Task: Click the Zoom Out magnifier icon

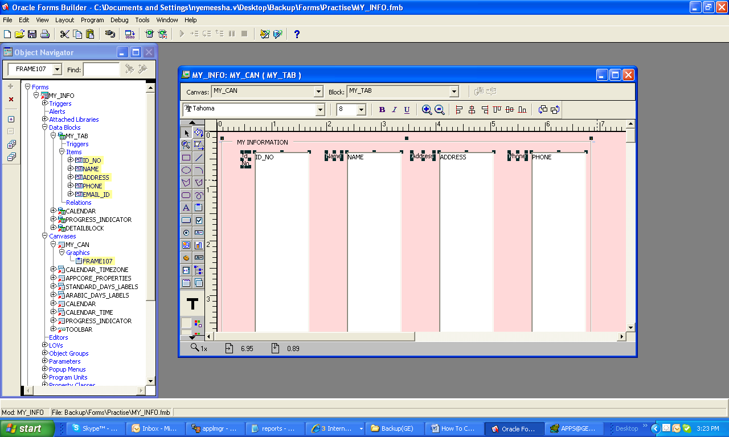Action: click(x=440, y=110)
